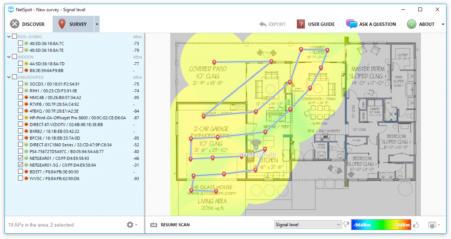Click the signal icon beside 4TBXQ
The width and height of the screenshot is (451, 239).
26,111
